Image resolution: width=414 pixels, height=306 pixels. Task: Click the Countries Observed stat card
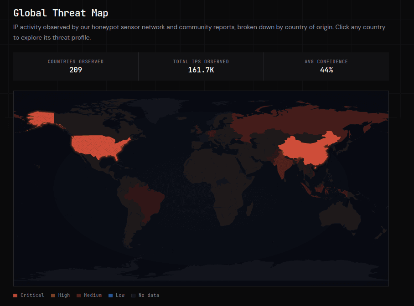pyautogui.click(x=76, y=66)
